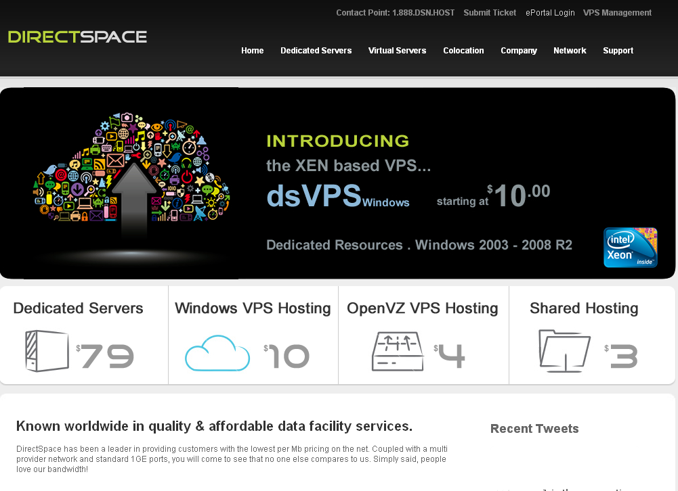Click the $79 dedicated server price
This screenshot has width=678, height=491.
[105, 356]
